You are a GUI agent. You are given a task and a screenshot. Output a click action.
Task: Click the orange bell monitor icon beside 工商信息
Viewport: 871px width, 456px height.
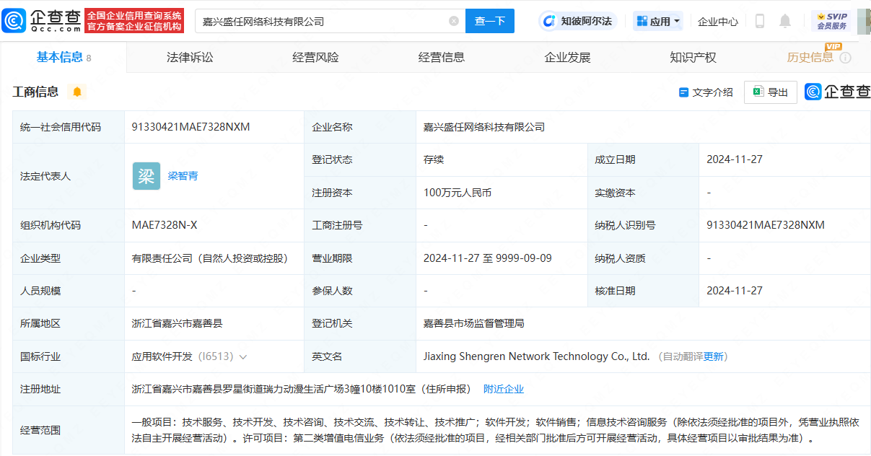(76, 92)
